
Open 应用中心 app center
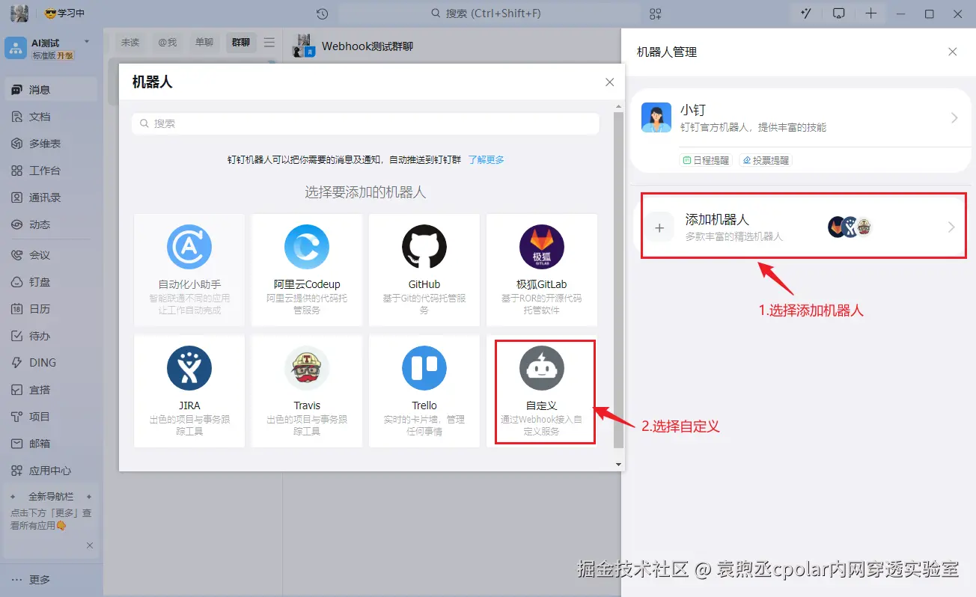coord(49,471)
